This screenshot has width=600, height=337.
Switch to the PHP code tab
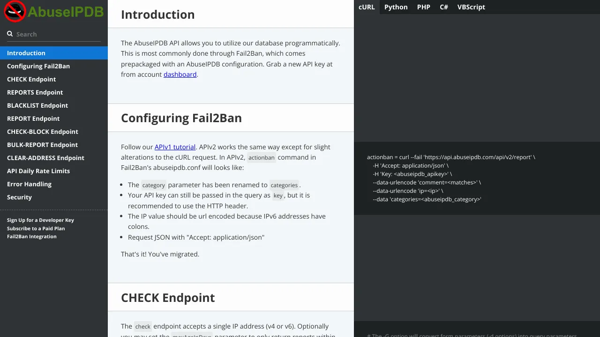click(424, 7)
